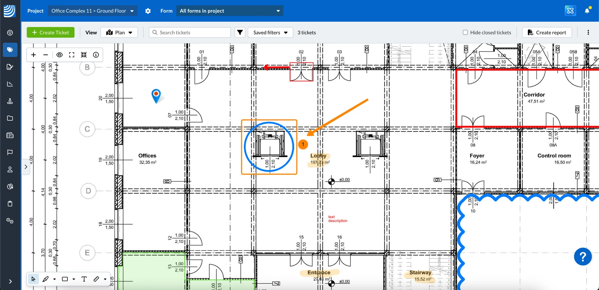Open the All forms in project dropdown
The image size is (599, 290).
(x=229, y=11)
